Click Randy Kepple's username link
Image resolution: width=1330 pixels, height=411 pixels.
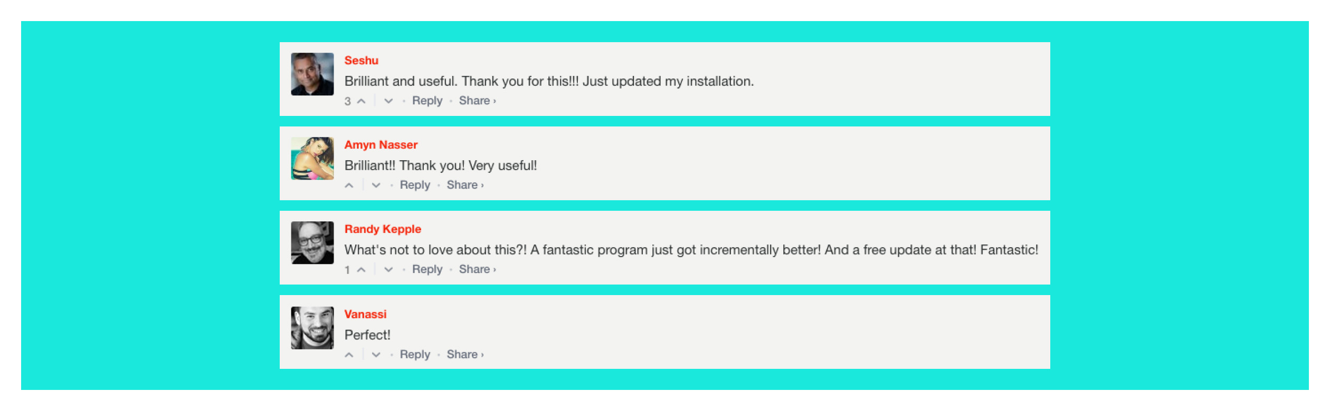click(x=383, y=229)
